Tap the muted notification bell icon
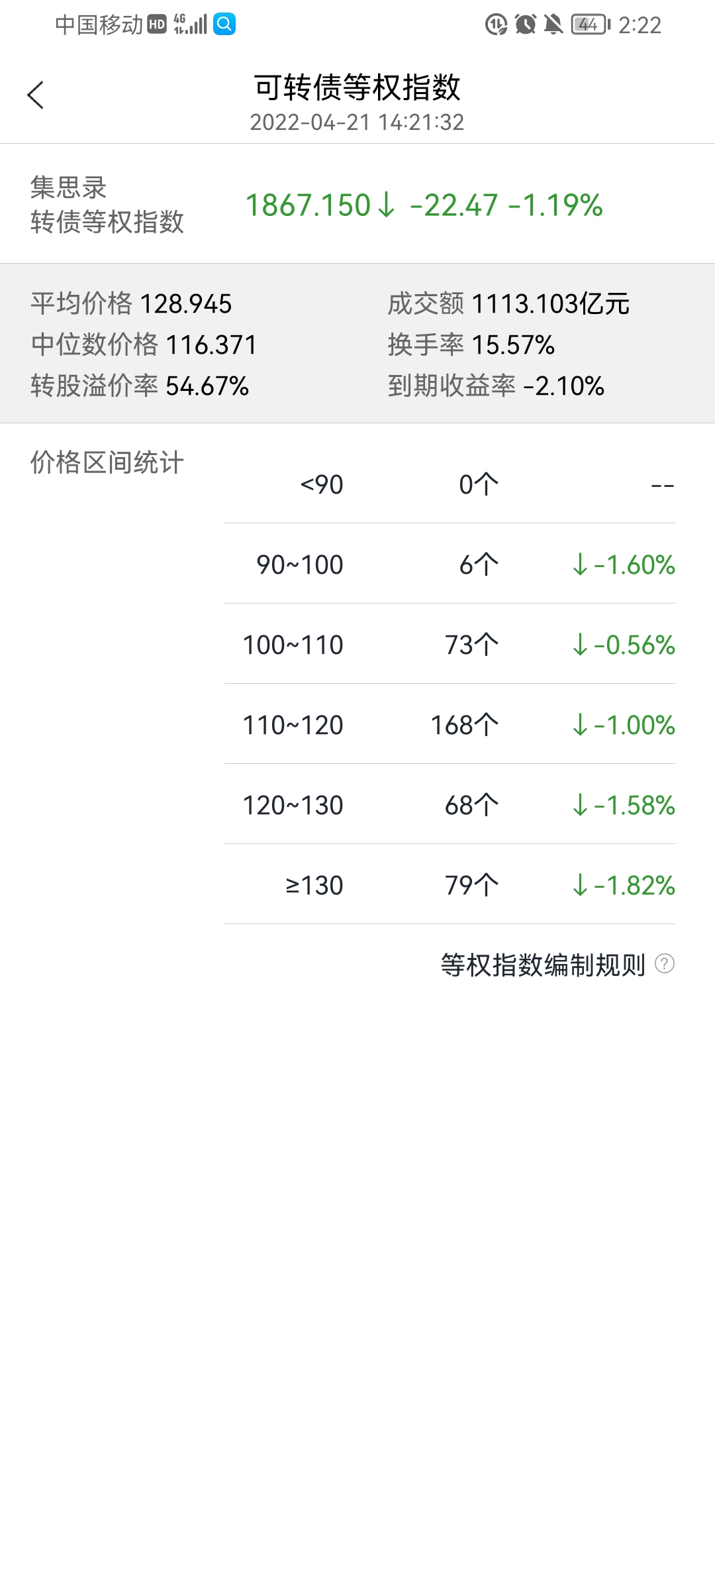 [553, 25]
